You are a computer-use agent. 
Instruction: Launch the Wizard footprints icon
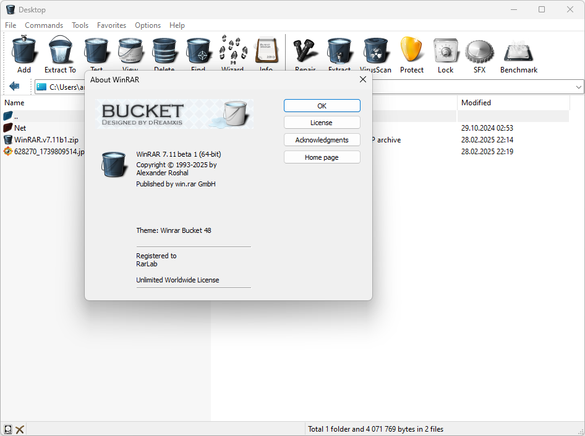(233, 50)
